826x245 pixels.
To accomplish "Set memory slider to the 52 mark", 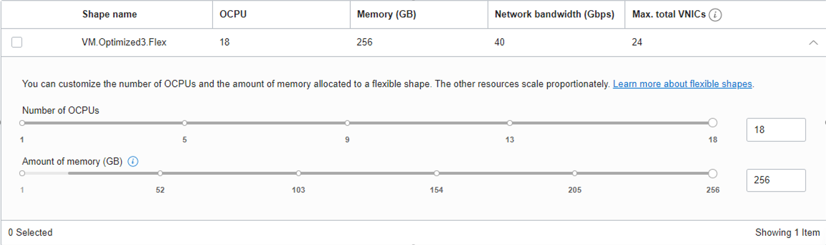I will tap(160, 174).
